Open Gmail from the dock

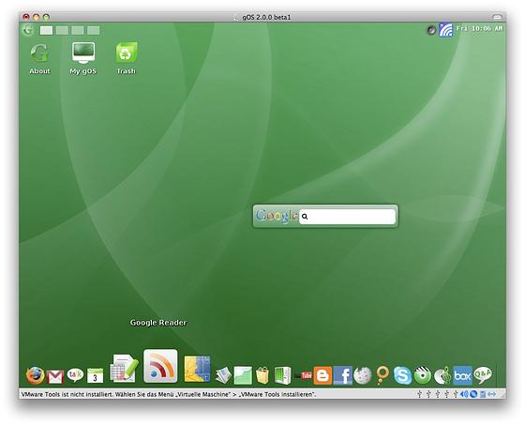tap(55, 377)
